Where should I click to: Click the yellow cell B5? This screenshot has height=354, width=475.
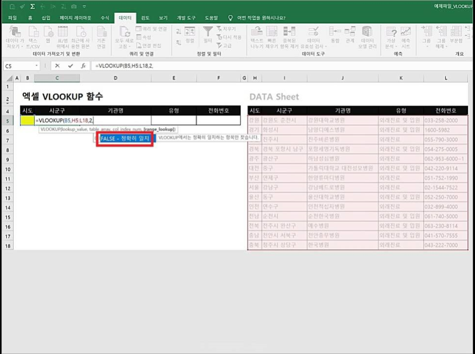point(27,120)
